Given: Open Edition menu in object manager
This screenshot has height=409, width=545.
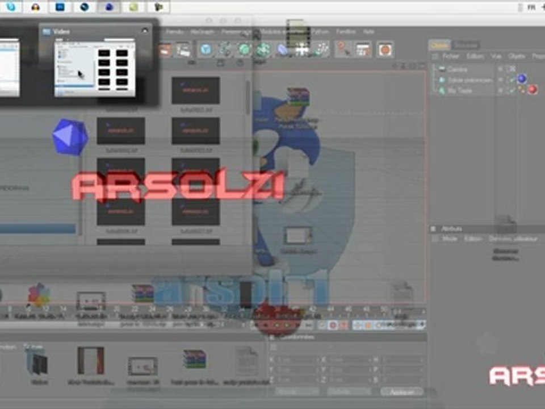Looking at the screenshot, I should 475,56.
